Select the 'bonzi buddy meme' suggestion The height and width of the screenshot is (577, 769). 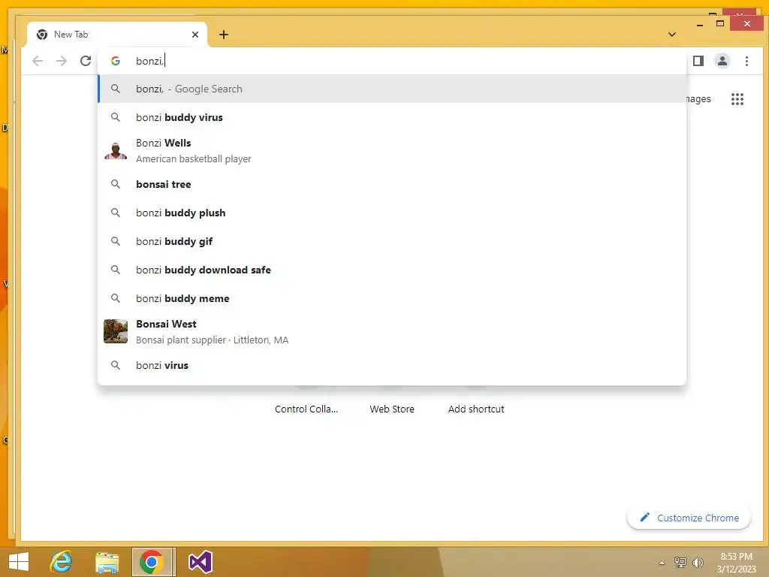point(392,298)
